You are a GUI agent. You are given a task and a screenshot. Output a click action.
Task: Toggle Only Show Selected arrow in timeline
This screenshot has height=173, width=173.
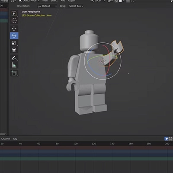(x=167, y=139)
